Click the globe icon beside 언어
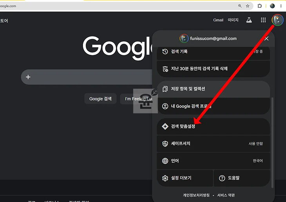The width and height of the screenshot is (286, 202). click(165, 161)
